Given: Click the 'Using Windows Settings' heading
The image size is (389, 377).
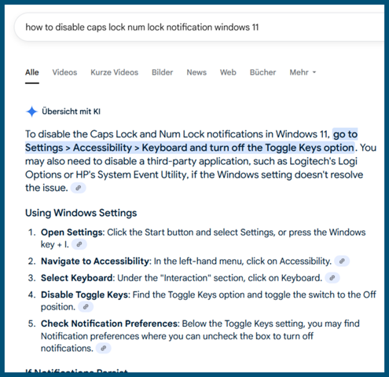Looking at the screenshot, I should [81, 213].
